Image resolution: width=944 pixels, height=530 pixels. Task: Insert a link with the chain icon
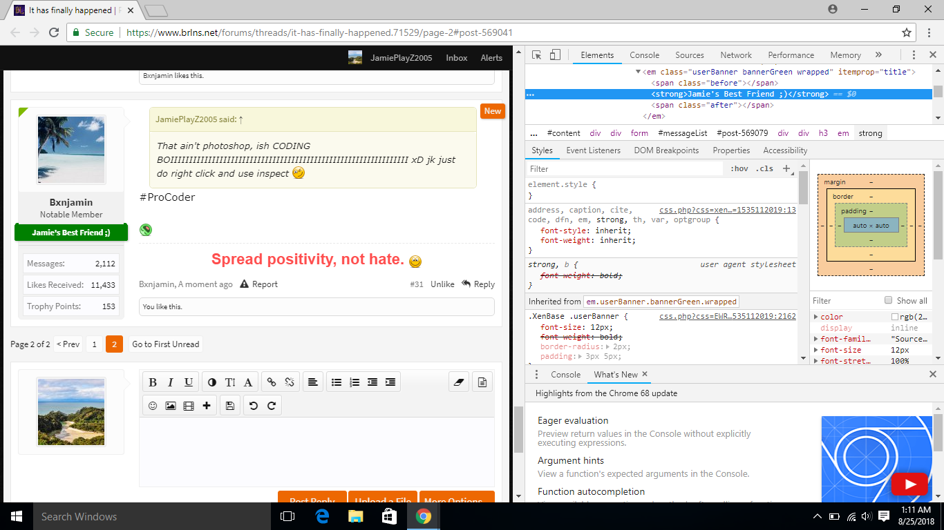click(x=272, y=382)
